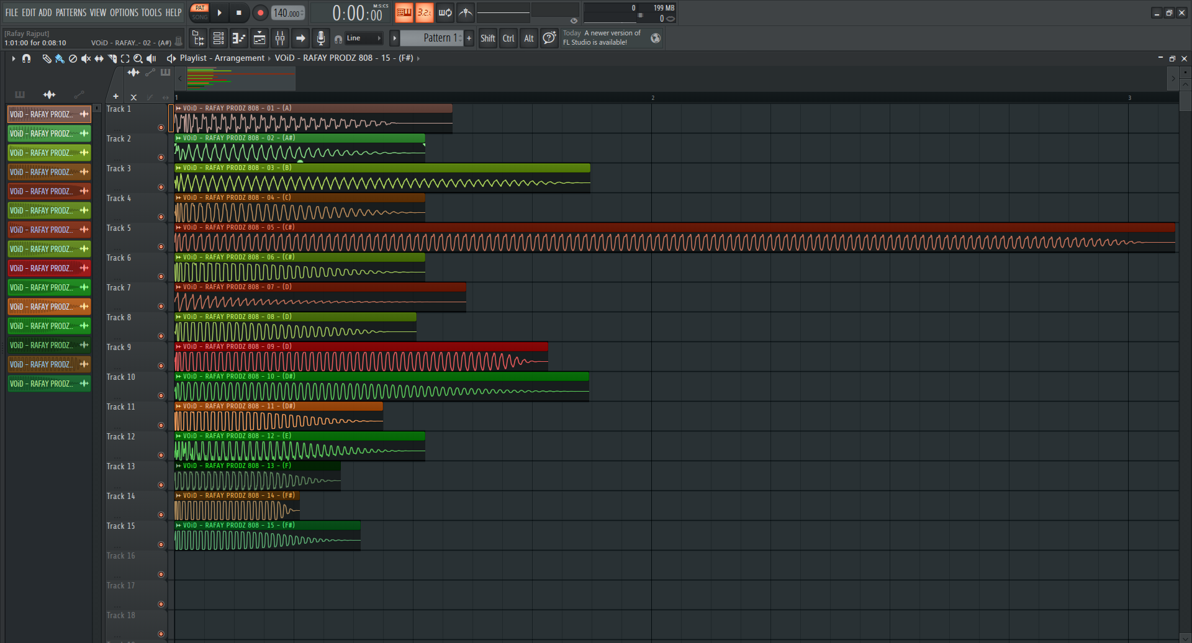Open the PATTERNS menu
This screenshot has height=643, width=1192.
71,12
